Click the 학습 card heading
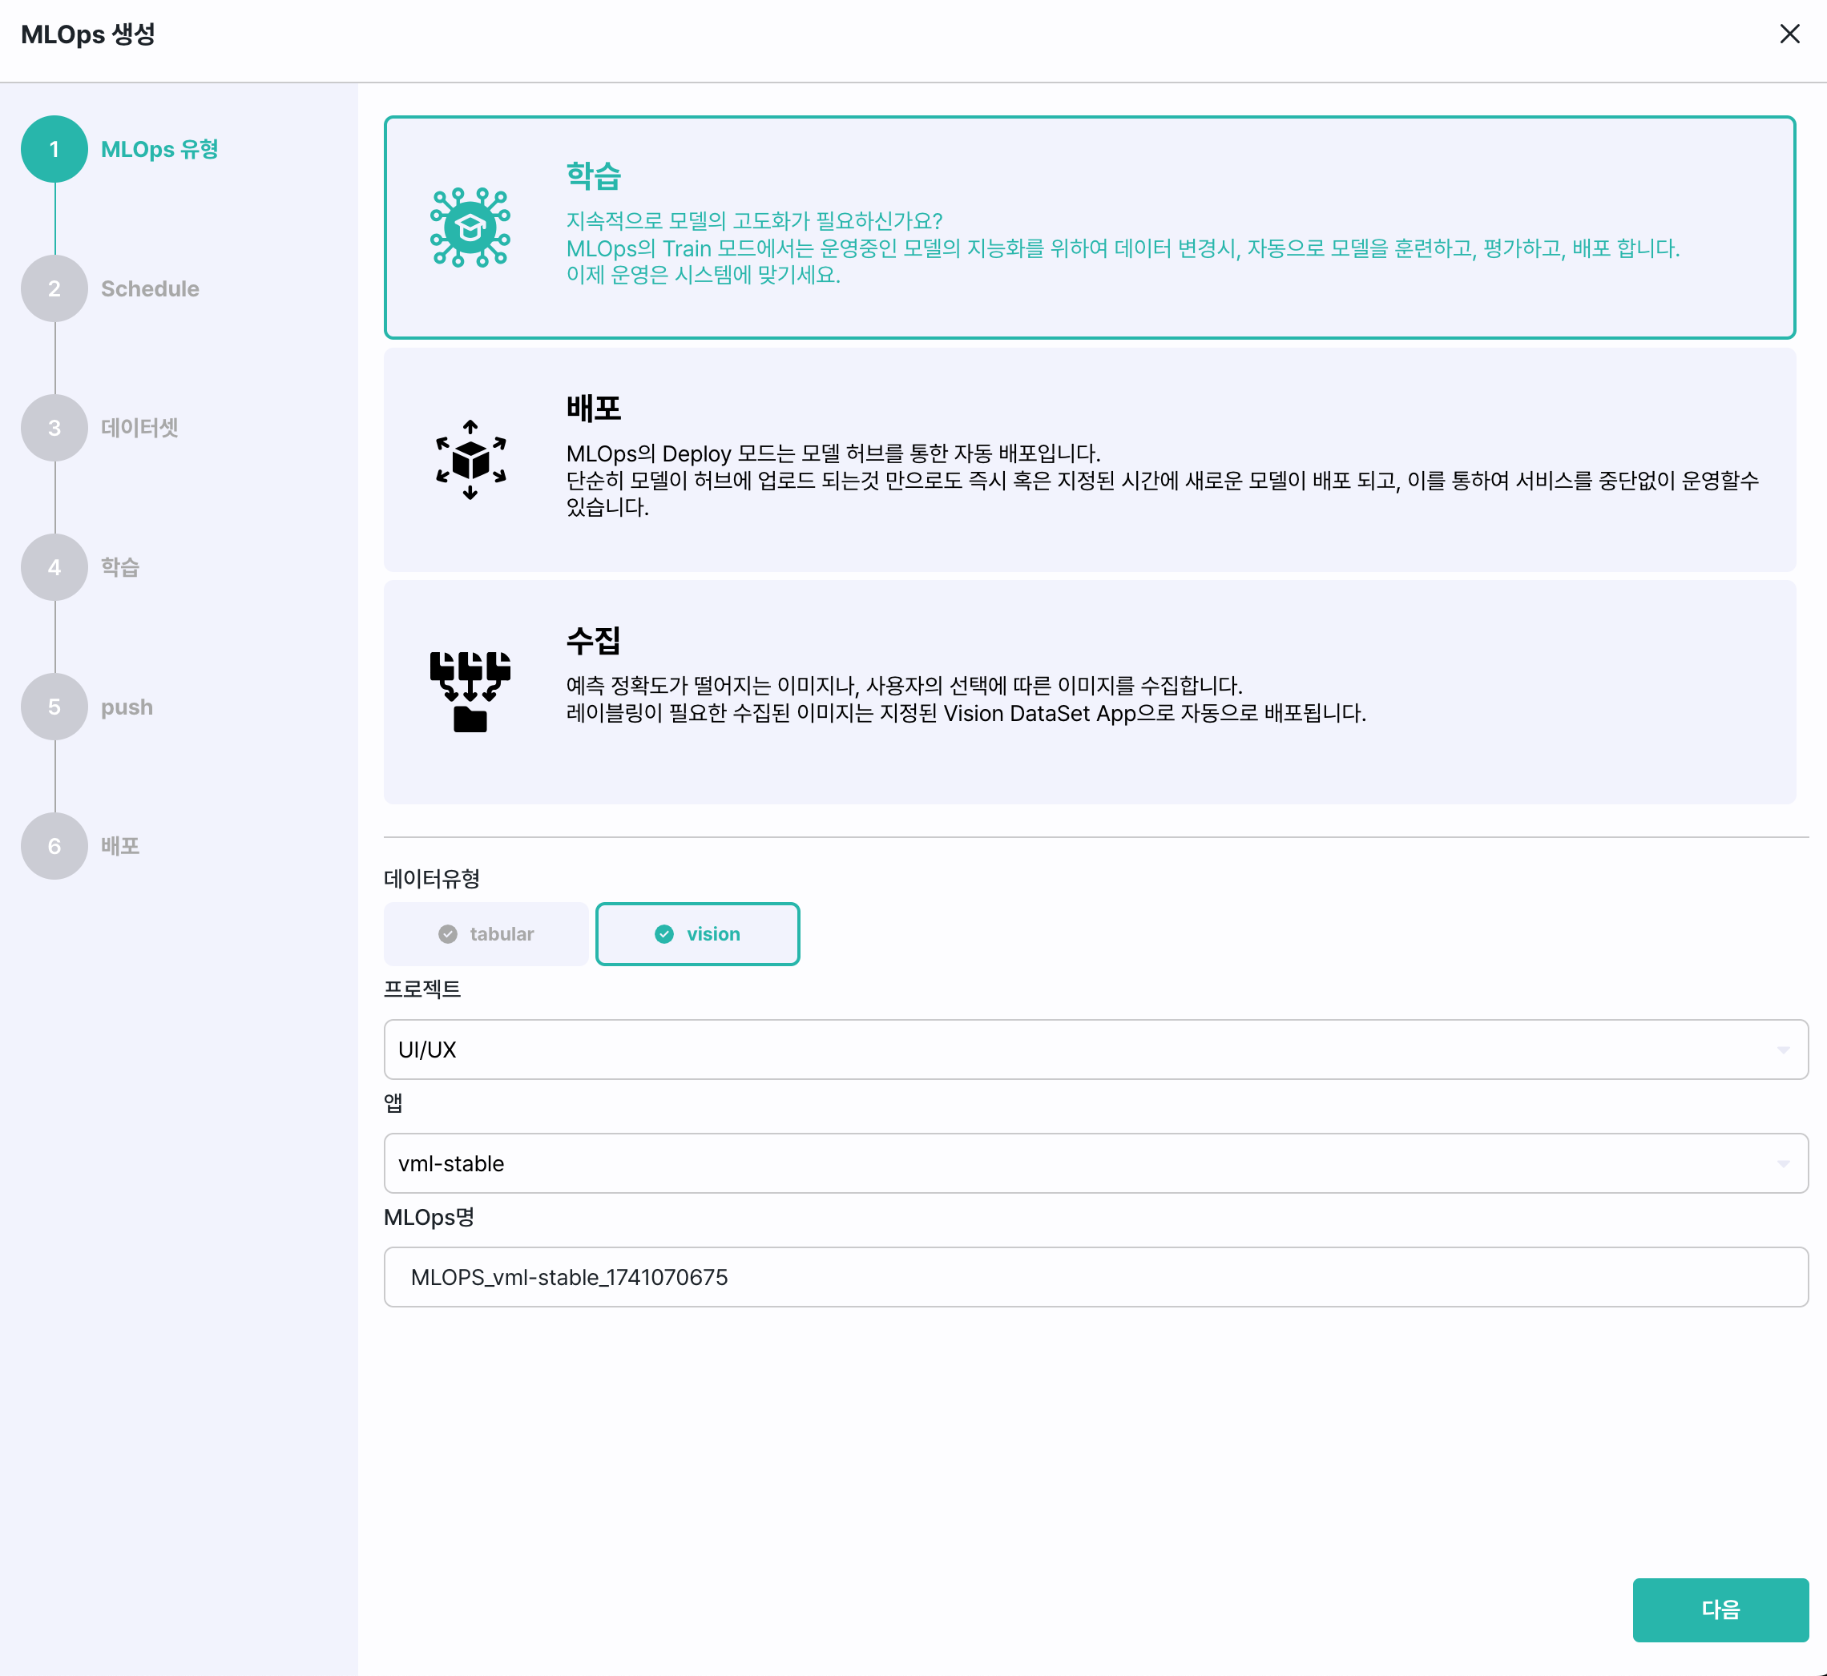The width and height of the screenshot is (1827, 1676). click(593, 175)
